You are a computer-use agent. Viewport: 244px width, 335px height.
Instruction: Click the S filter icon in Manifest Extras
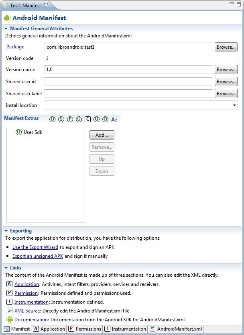[61, 119]
